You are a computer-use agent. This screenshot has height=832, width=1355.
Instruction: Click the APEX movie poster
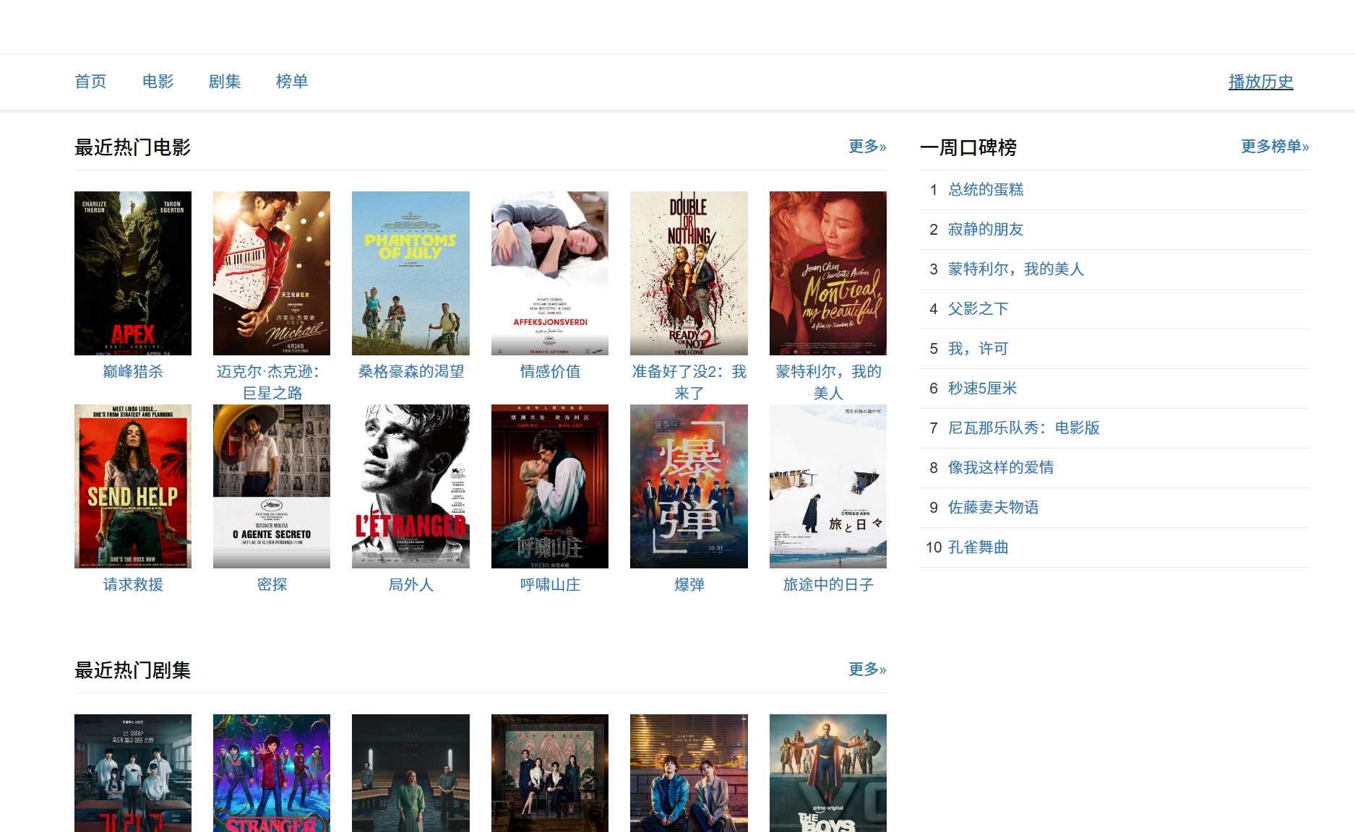pos(133,273)
